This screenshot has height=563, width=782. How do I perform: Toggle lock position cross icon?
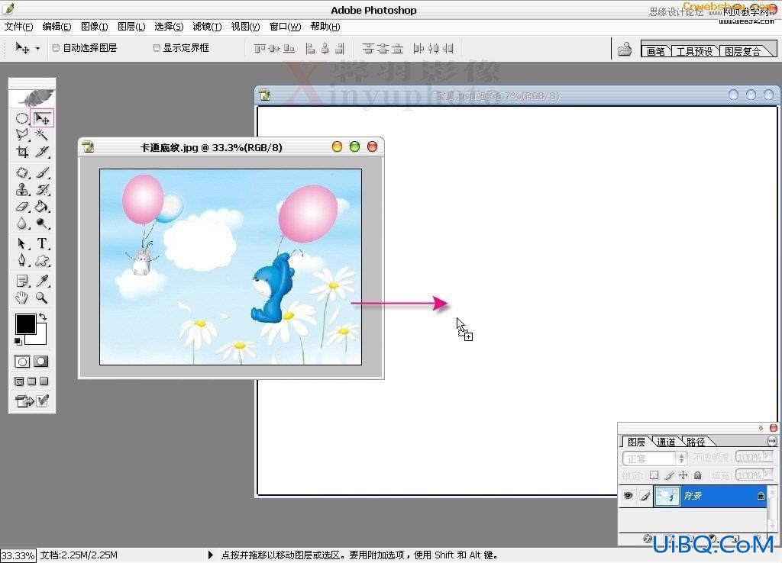tap(683, 475)
